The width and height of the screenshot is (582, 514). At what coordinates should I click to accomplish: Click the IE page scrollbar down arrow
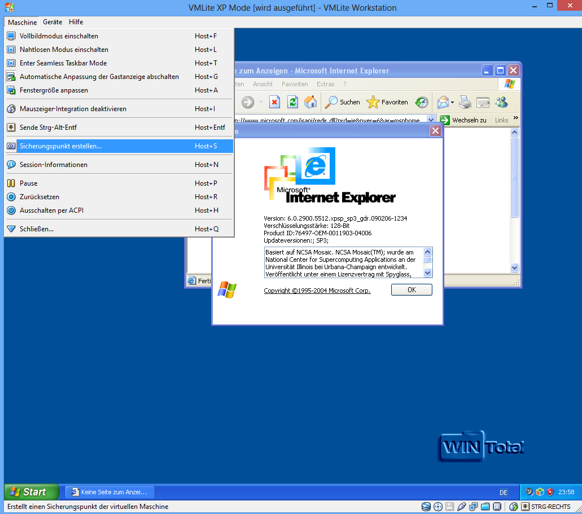point(514,267)
